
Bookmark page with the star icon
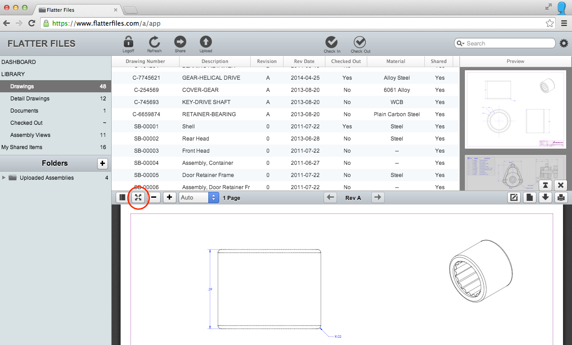[549, 23]
